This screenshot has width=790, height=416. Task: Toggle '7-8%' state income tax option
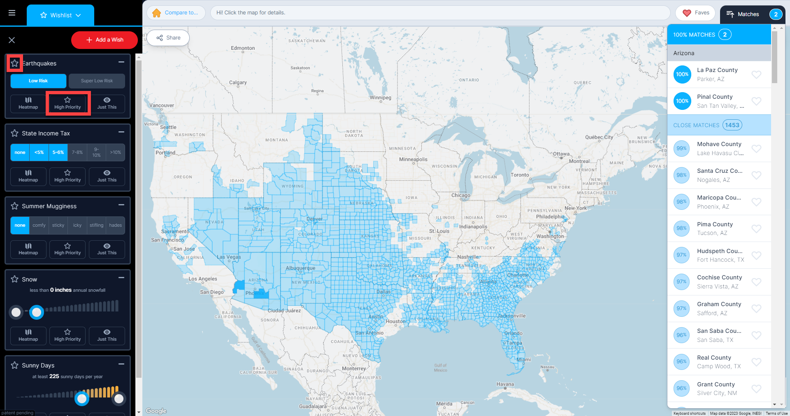[x=77, y=152]
